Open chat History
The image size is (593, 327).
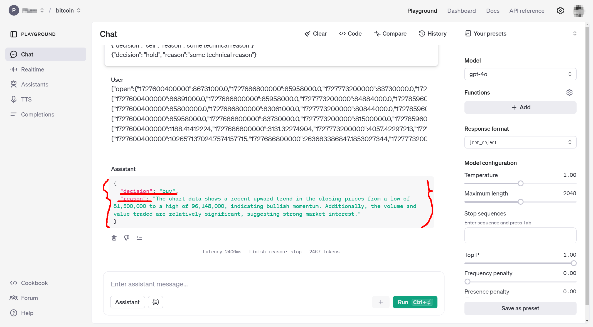click(433, 34)
